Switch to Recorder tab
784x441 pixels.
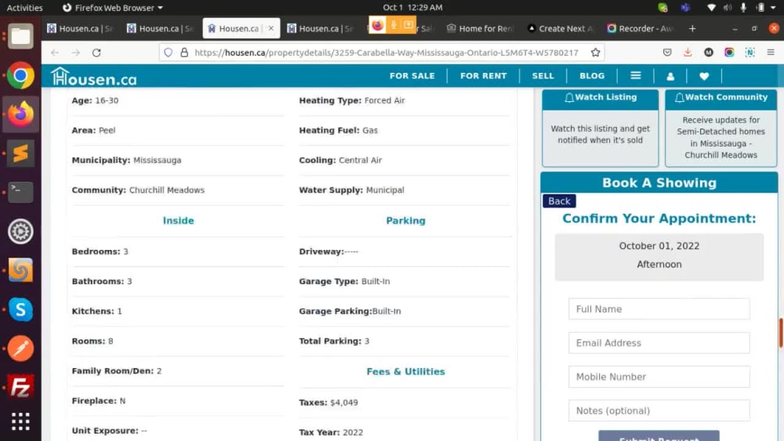pyautogui.click(x=641, y=28)
